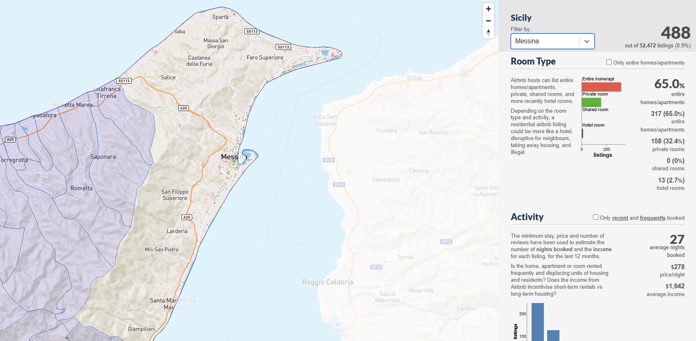Click the 488 listings count
The image size is (696, 341).
[676, 33]
